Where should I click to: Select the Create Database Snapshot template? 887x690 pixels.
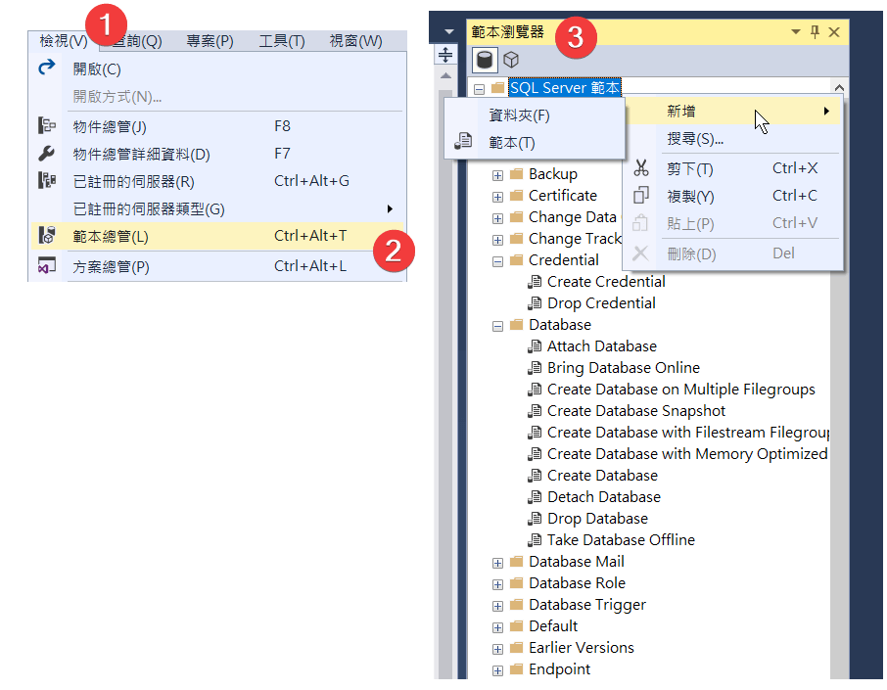point(636,411)
